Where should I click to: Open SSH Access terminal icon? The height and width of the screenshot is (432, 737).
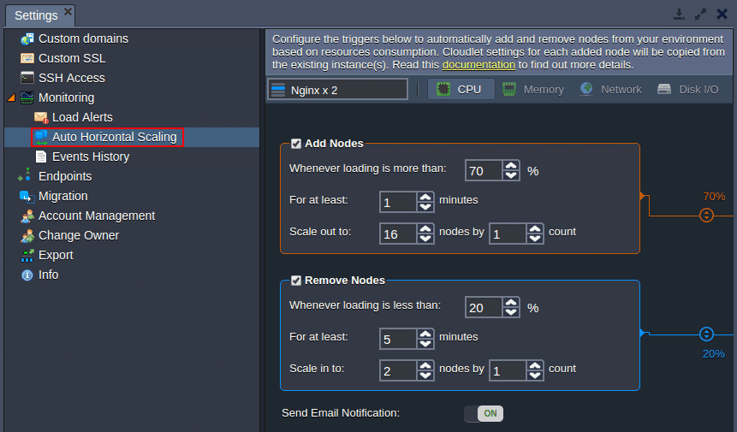point(27,78)
